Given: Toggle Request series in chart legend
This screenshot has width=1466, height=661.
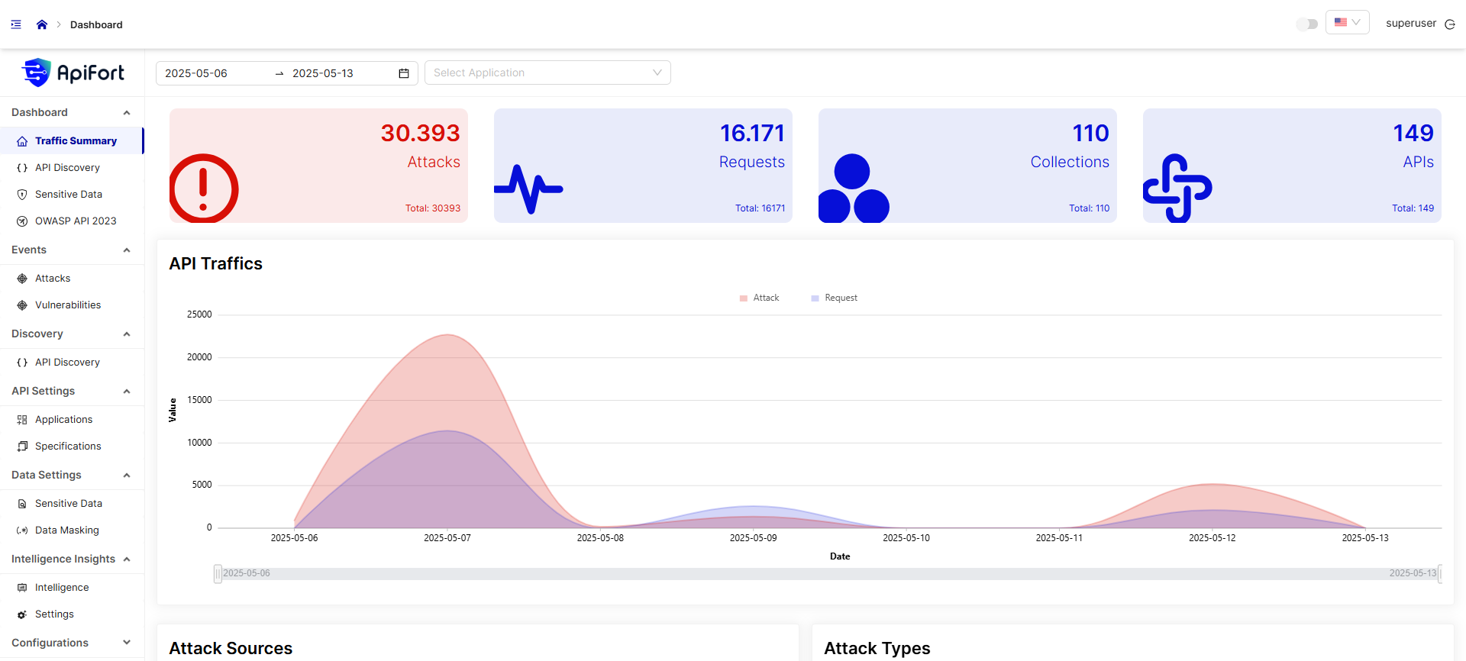Looking at the screenshot, I should click(834, 298).
